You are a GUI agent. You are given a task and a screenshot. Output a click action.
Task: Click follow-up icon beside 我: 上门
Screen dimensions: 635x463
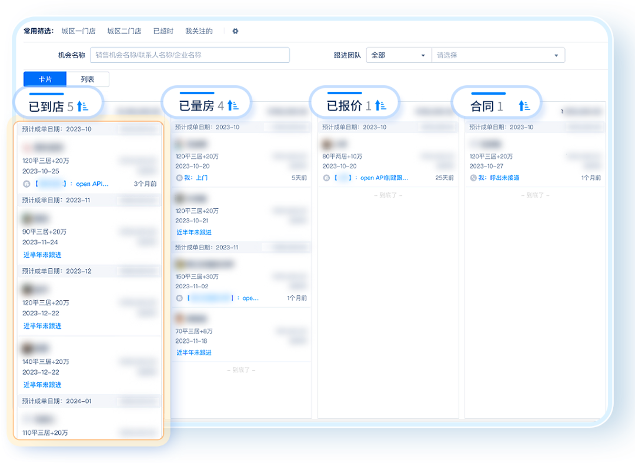179,178
